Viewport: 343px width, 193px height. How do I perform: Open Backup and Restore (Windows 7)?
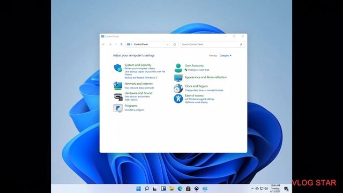(x=141, y=78)
